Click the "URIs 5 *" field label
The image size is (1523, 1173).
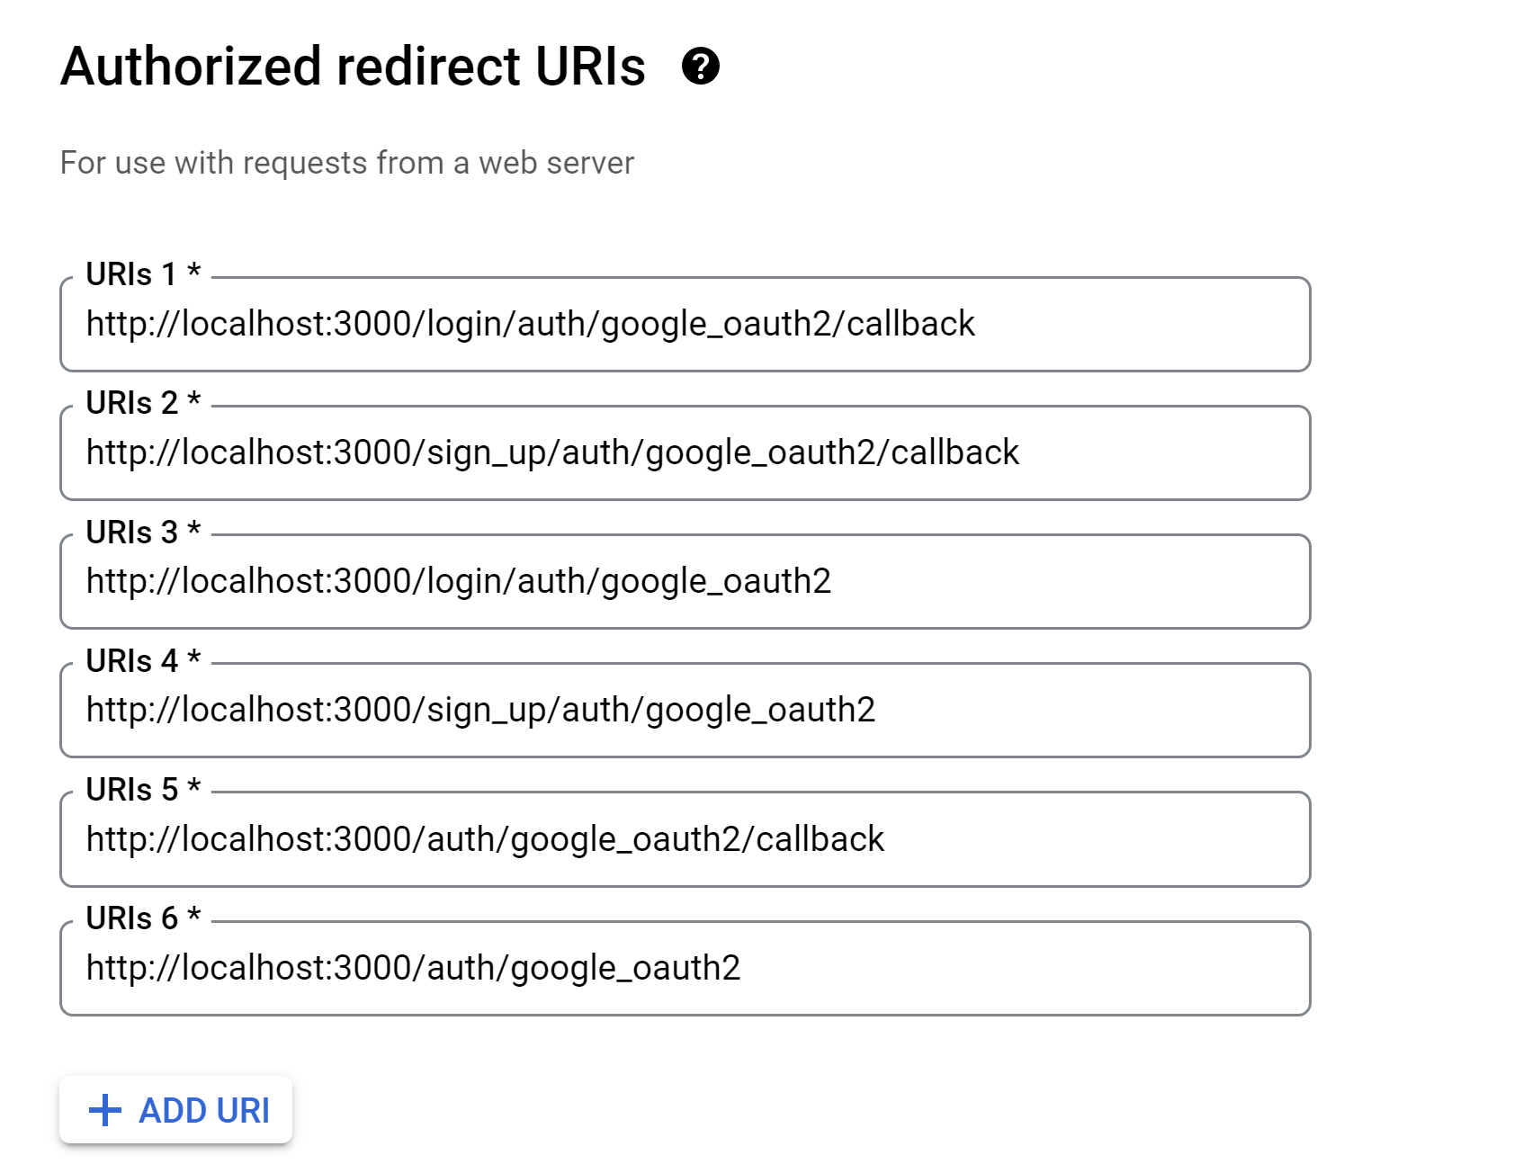point(143,789)
